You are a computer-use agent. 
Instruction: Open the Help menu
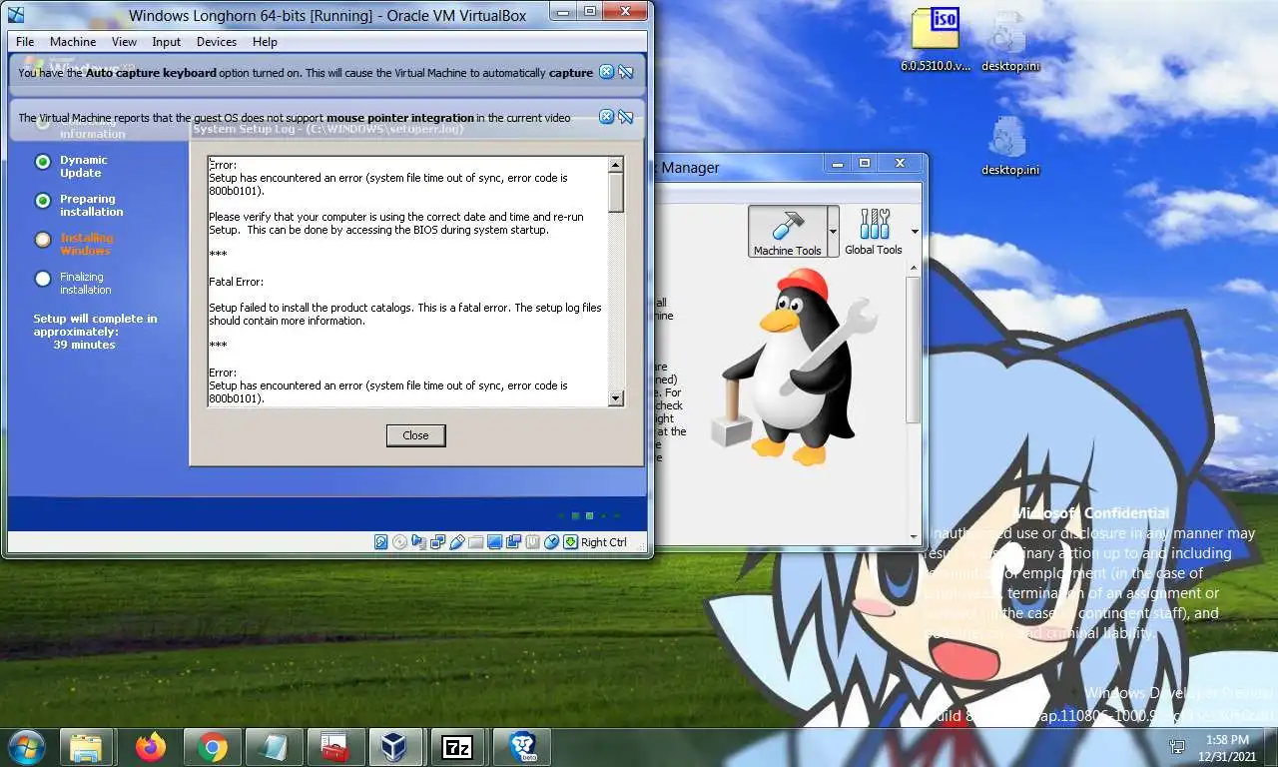[265, 42]
